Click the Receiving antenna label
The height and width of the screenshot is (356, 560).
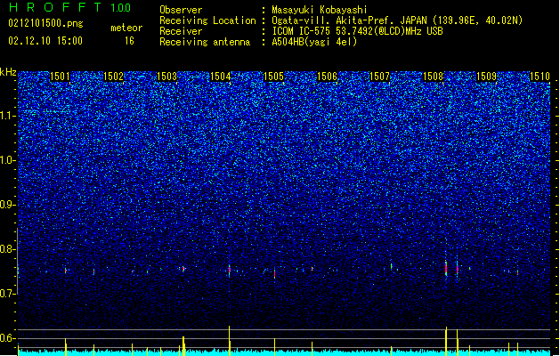click(205, 42)
